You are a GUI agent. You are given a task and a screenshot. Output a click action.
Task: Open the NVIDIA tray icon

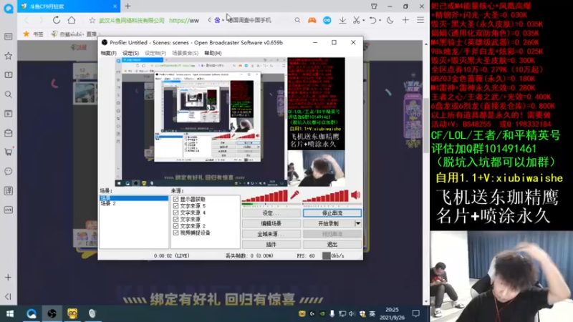coord(322,313)
